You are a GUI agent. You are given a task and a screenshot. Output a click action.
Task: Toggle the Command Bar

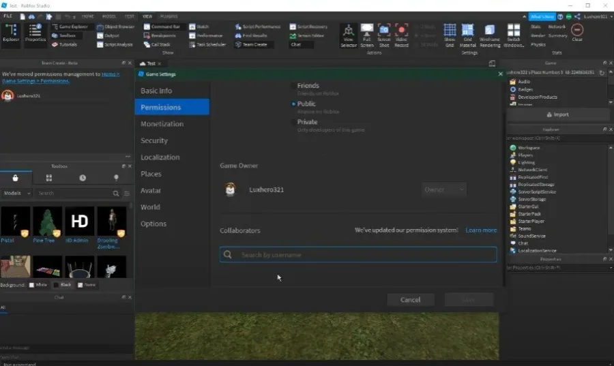click(x=162, y=27)
